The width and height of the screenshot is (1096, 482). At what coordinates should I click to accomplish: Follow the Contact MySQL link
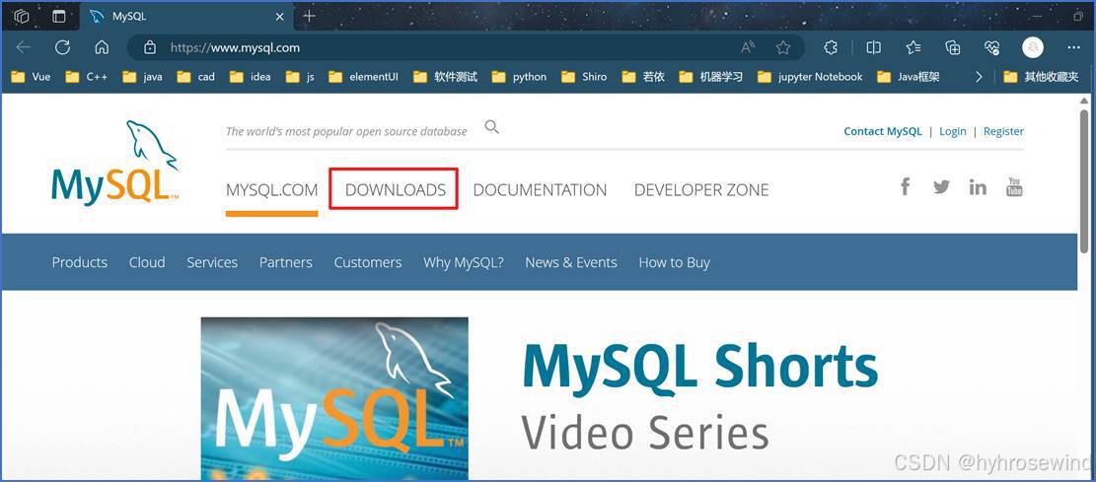click(883, 131)
